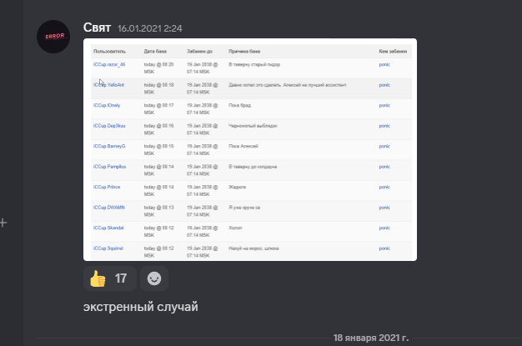Click ponic link in the razor_46 row
Viewport: 522px width, 346px height.
click(x=384, y=64)
